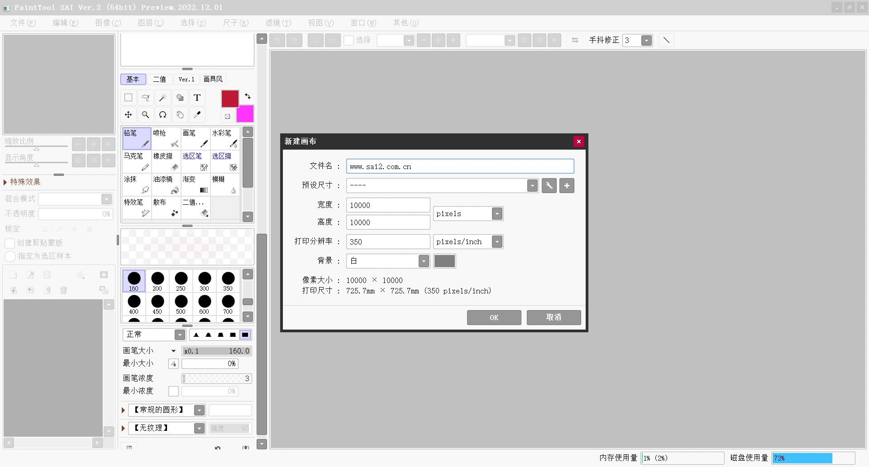Switch to the 画具风 tool tab

(x=213, y=79)
